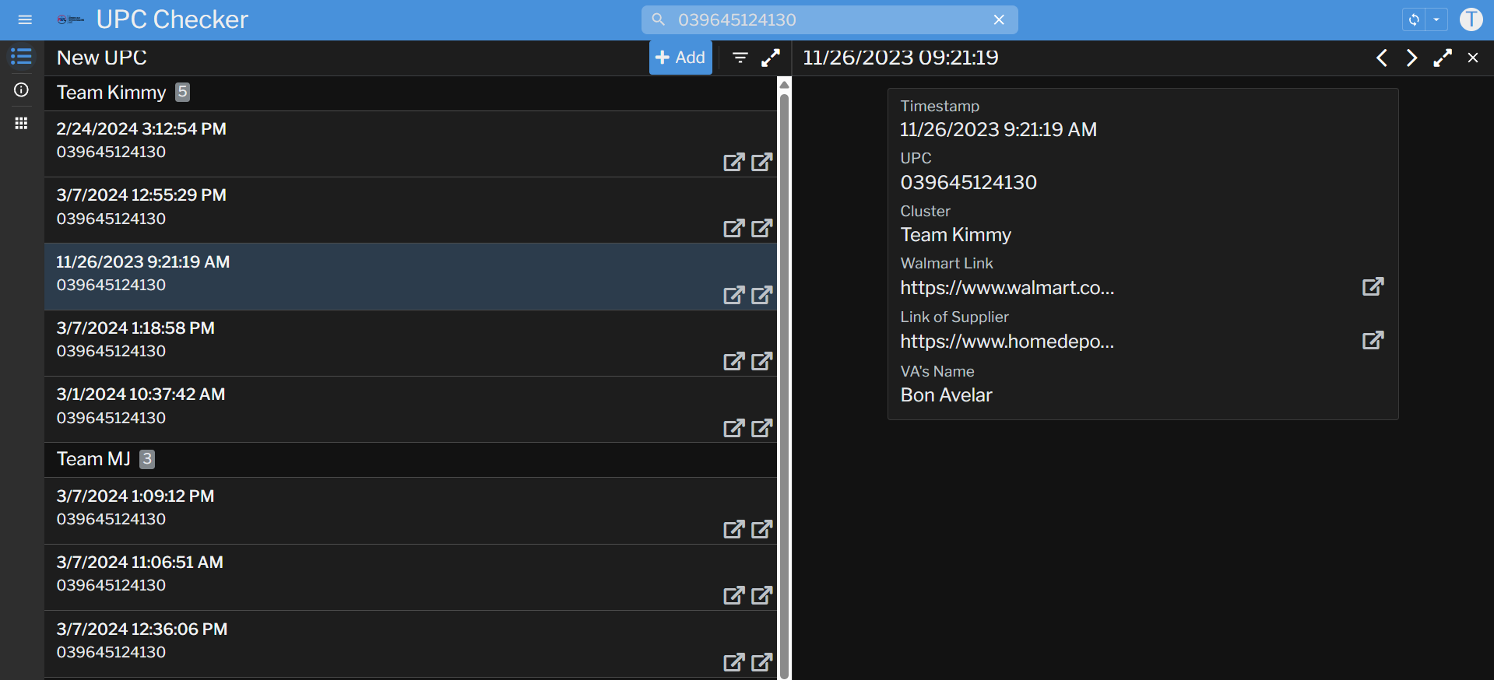Open the hamburger navigation menu
The image size is (1494, 680).
tap(25, 19)
